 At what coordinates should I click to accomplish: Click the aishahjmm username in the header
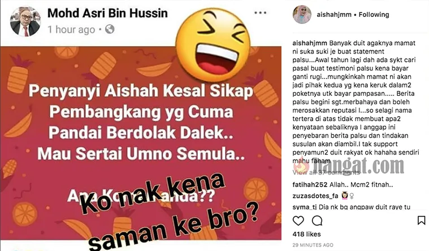click(334, 15)
